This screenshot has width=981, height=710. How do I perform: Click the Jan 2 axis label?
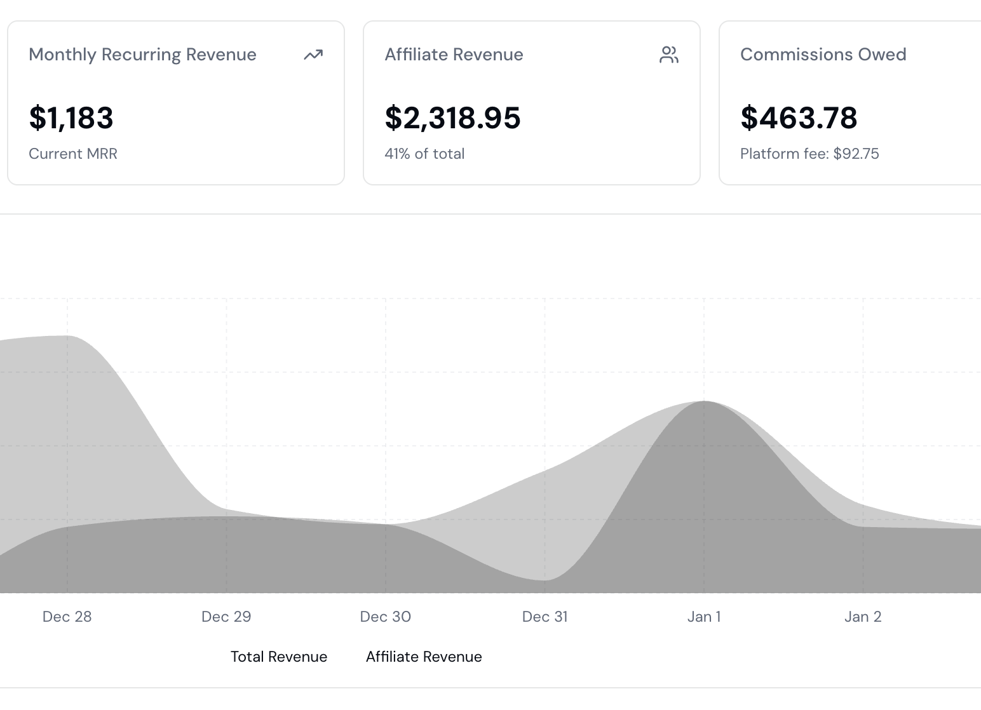tap(862, 617)
